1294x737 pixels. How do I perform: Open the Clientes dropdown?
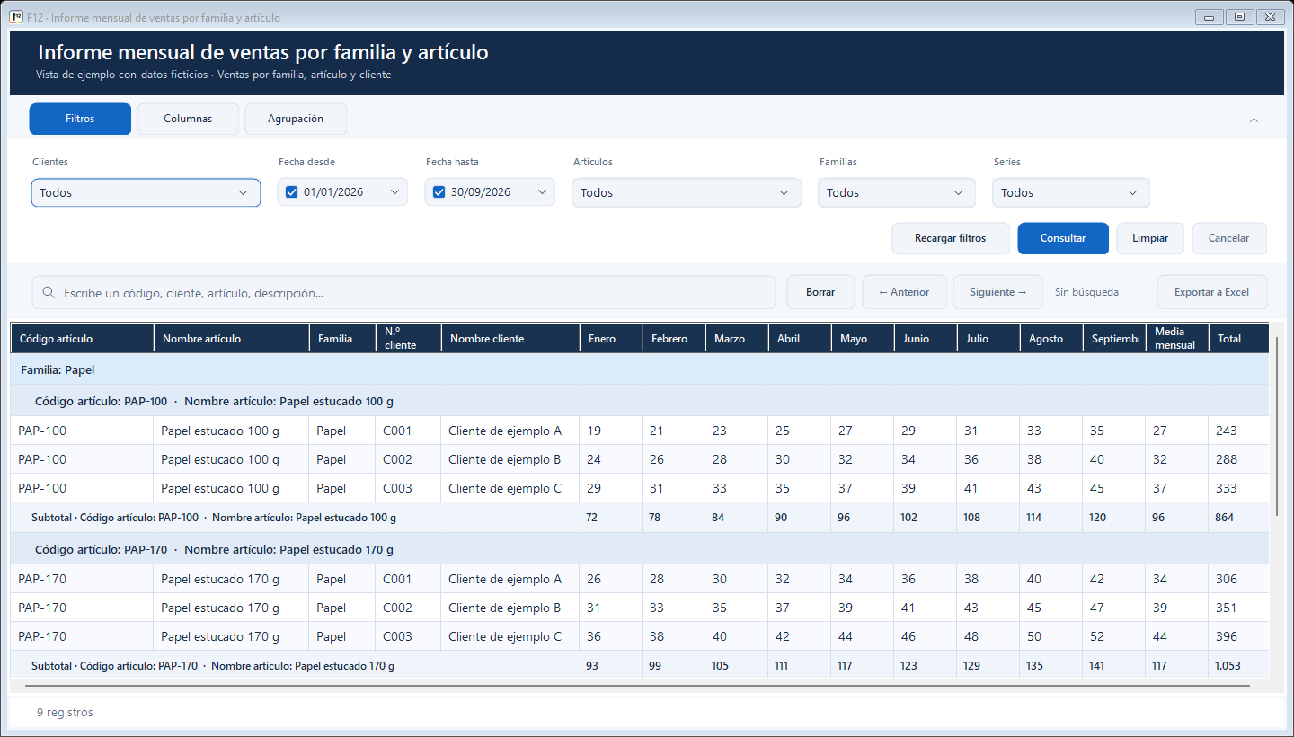coord(146,192)
